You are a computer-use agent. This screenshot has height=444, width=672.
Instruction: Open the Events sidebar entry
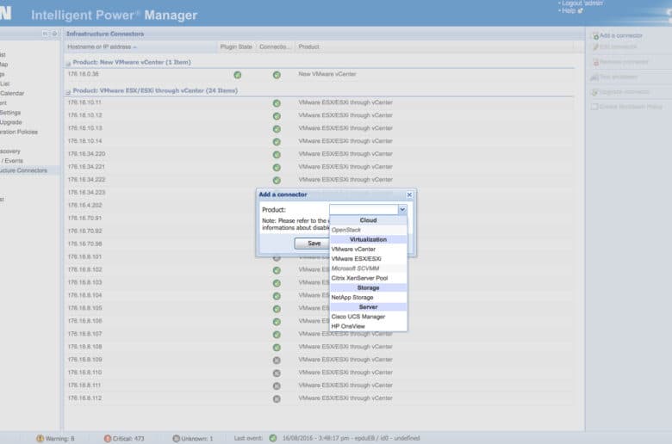point(12,161)
